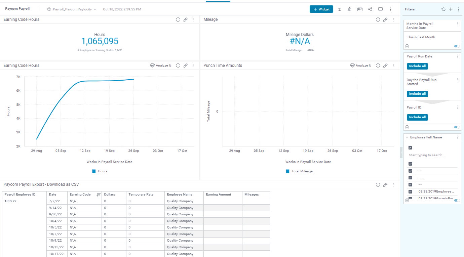Screen dimensions: 464x257
Task: Show info for Earning Code Hours line chart
Action: coord(178,66)
